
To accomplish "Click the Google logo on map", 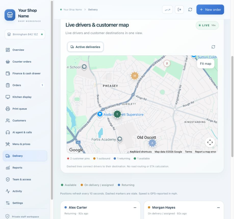I will click(x=76, y=150).
